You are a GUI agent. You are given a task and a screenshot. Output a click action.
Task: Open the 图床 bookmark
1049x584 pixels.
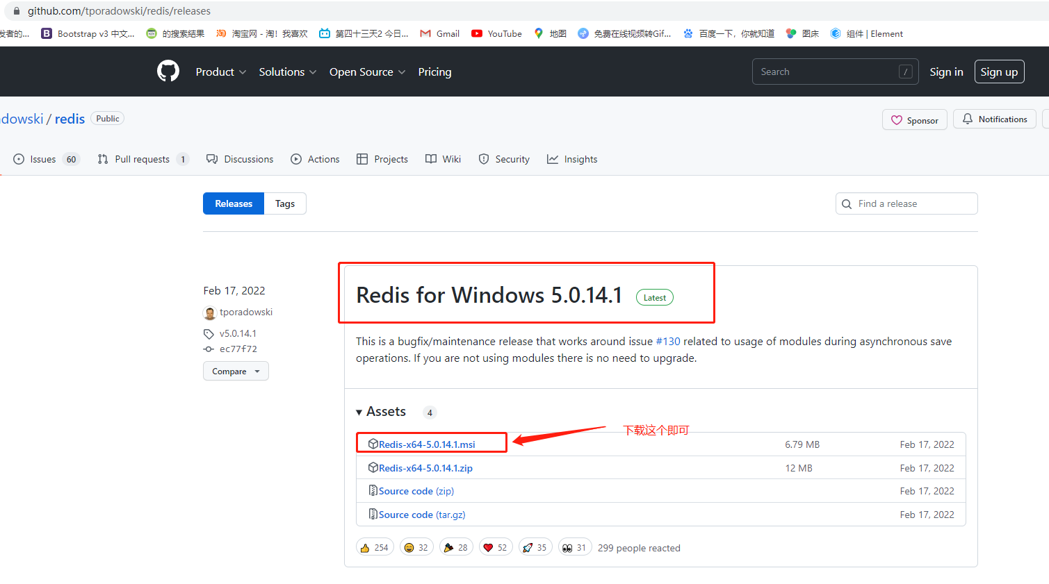(x=802, y=33)
